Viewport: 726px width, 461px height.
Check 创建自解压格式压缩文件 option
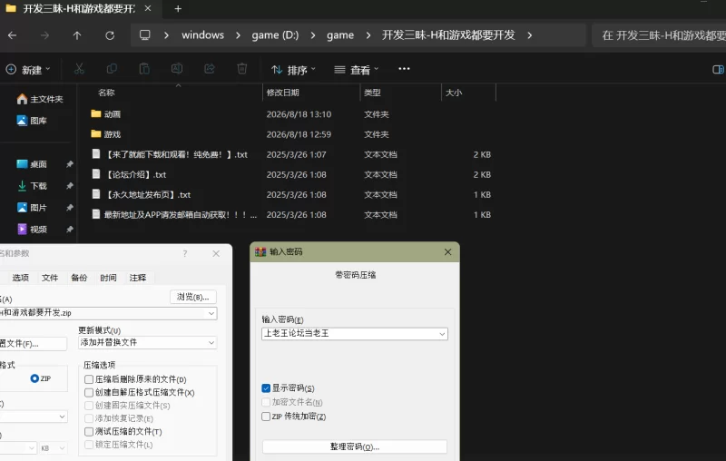coord(89,393)
